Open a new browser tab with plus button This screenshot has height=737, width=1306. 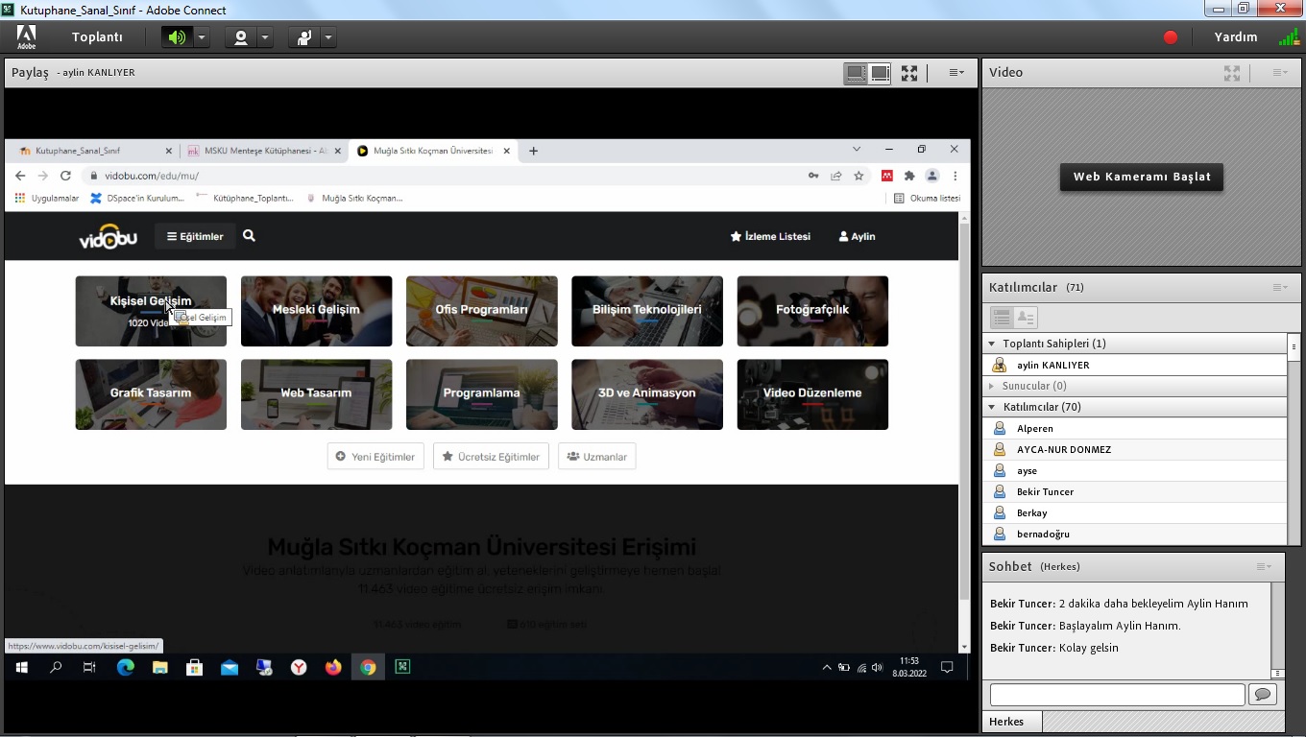[533, 151]
